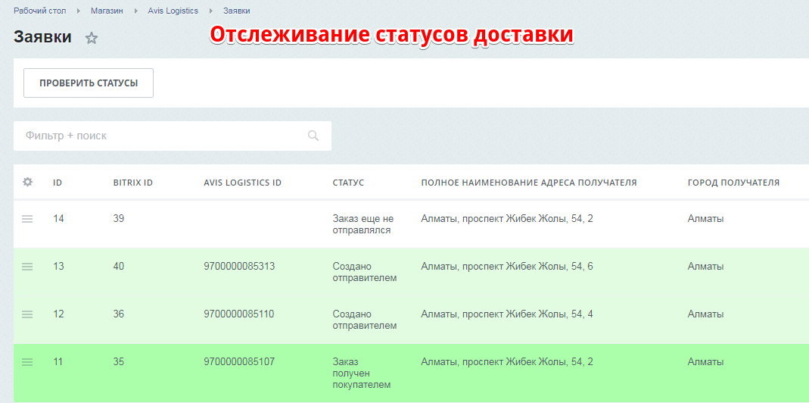Sort by AVIS LOGISTICS ID column
The image size is (809, 403).
(242, 183)
